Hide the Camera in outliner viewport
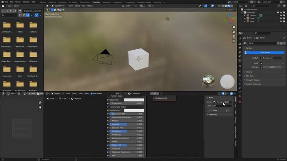The height and width of the screenshot is (161, 287). click(281, 16)
